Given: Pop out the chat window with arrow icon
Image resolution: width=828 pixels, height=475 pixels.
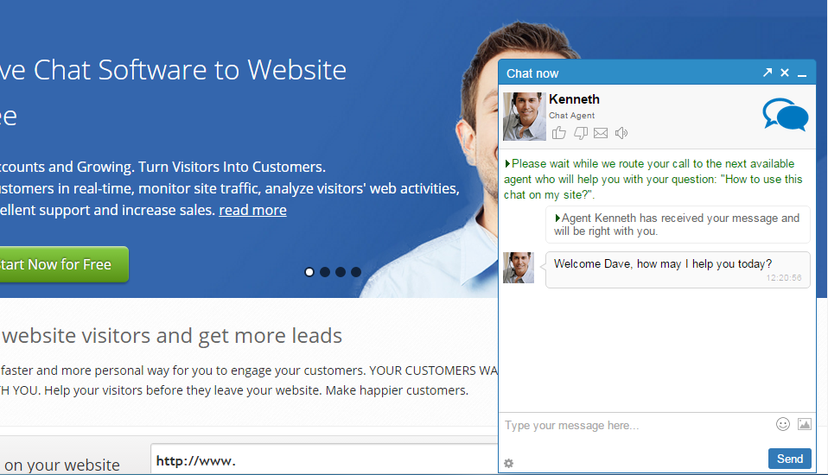Looking at the screenshot, I should (767, 73).
